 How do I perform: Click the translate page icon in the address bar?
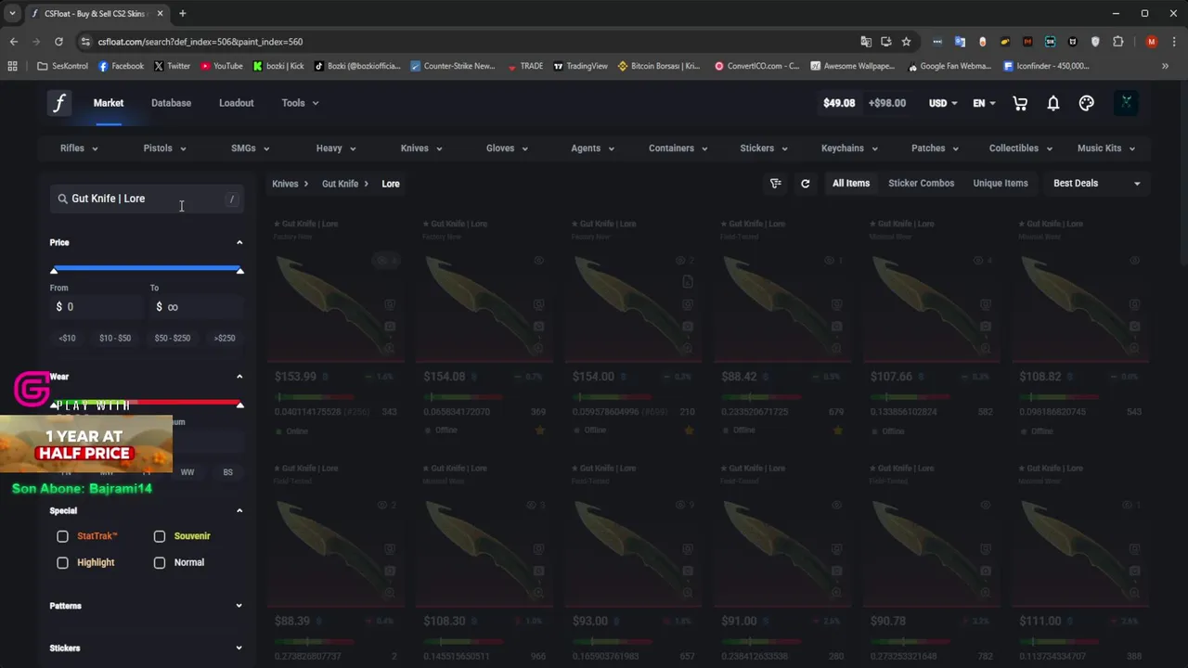pyautogui.click(x=866, y=42)
